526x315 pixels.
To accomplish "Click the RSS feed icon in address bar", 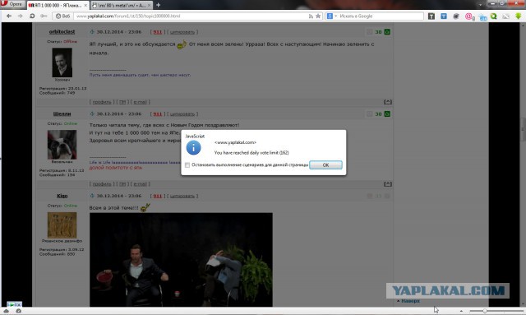I will point(311,16).
